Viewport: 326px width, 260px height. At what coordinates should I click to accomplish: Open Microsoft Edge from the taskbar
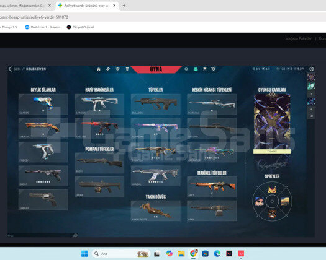click(x=217, y=254)
